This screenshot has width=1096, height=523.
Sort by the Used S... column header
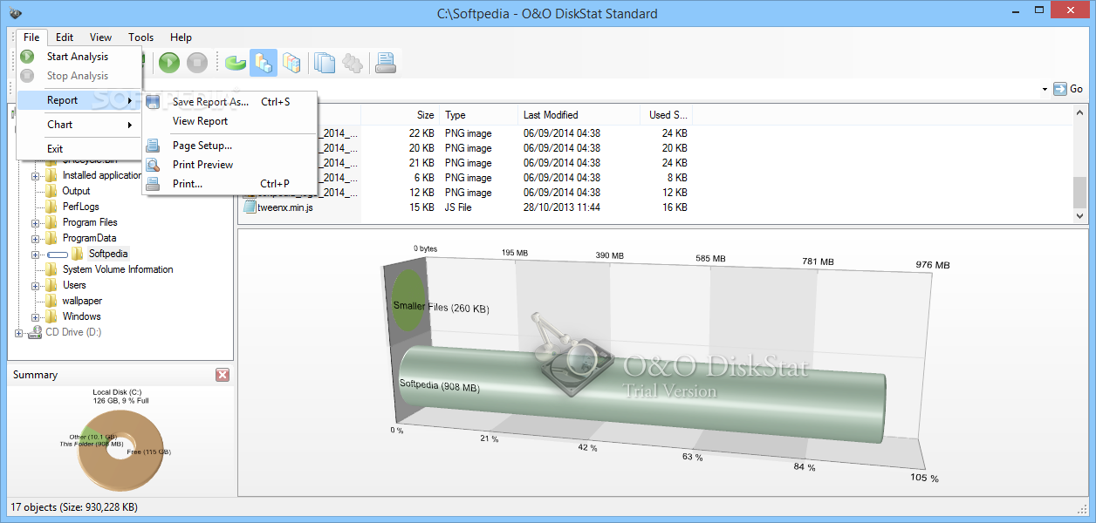[667, 115]
